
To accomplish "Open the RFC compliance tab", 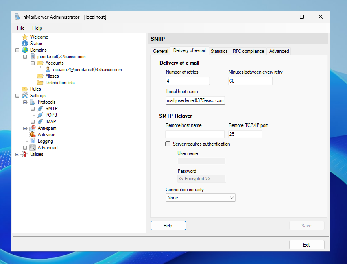I will coord(248,51).
